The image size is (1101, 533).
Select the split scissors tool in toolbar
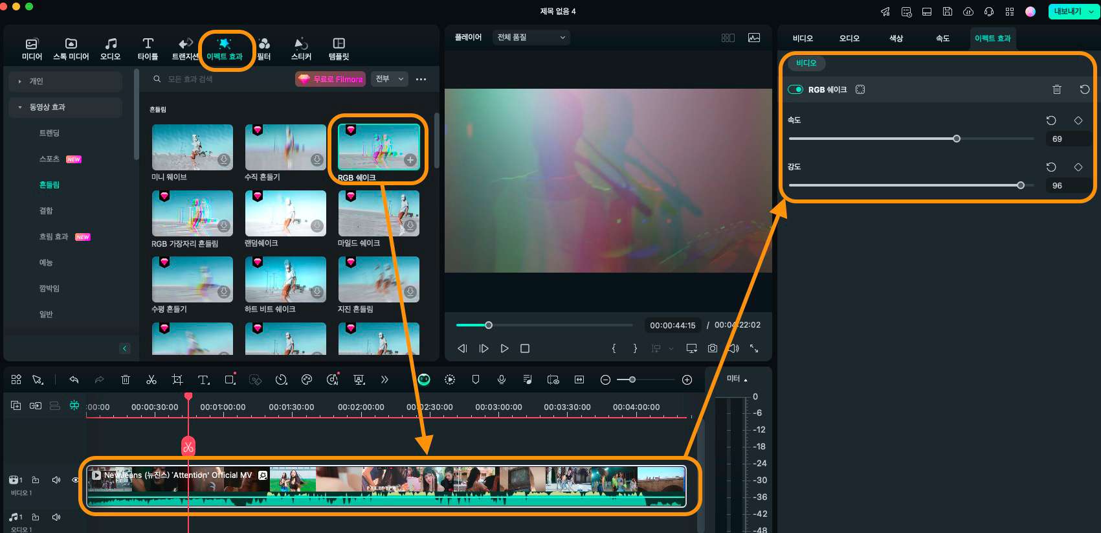151,380
